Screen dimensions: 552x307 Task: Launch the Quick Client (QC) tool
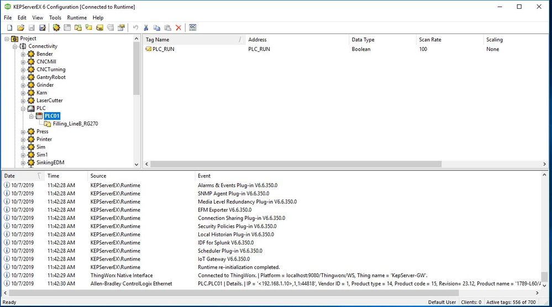pos(193,28)
